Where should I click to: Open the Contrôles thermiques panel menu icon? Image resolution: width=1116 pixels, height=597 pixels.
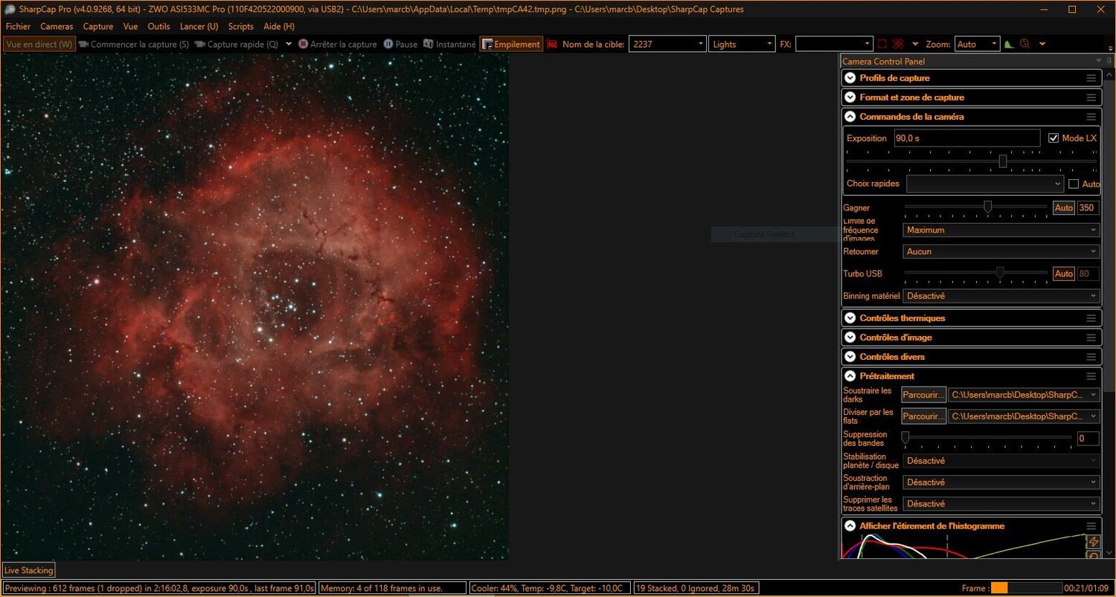point(1091,318)
